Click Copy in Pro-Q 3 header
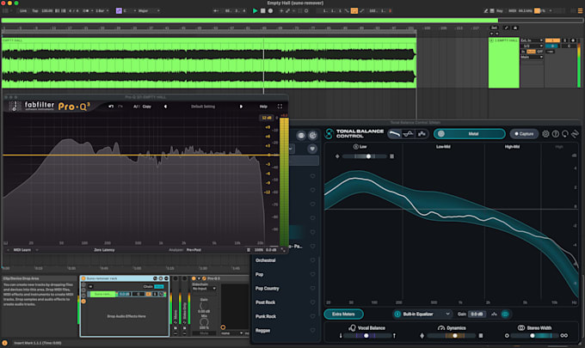The height and width of the screenshot is (348, 585). pyautogui.click(x=146, y=107)
